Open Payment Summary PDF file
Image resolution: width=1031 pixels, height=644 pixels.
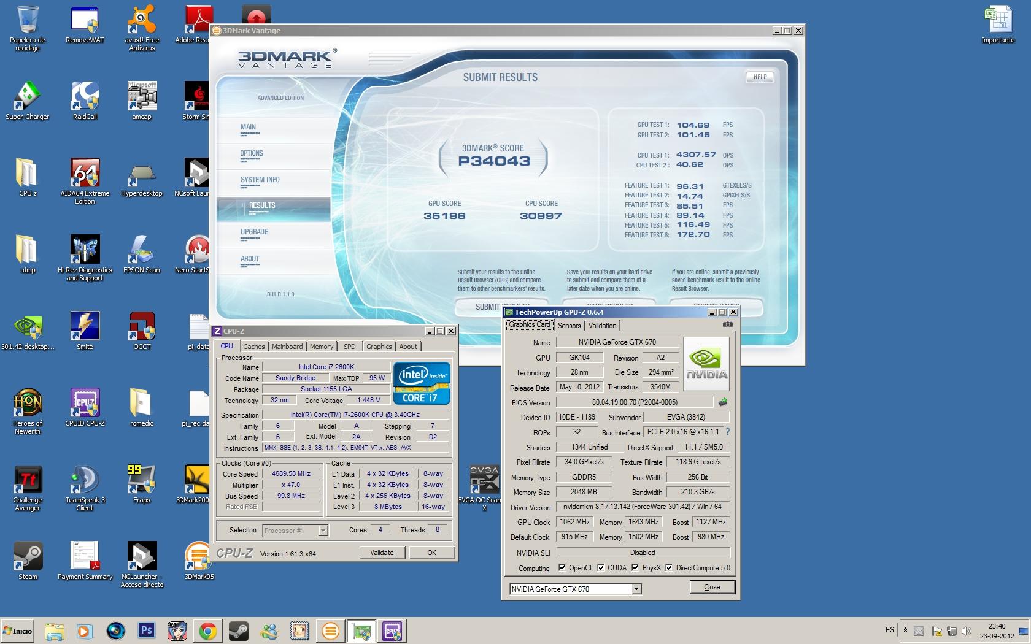pos(85,561)
